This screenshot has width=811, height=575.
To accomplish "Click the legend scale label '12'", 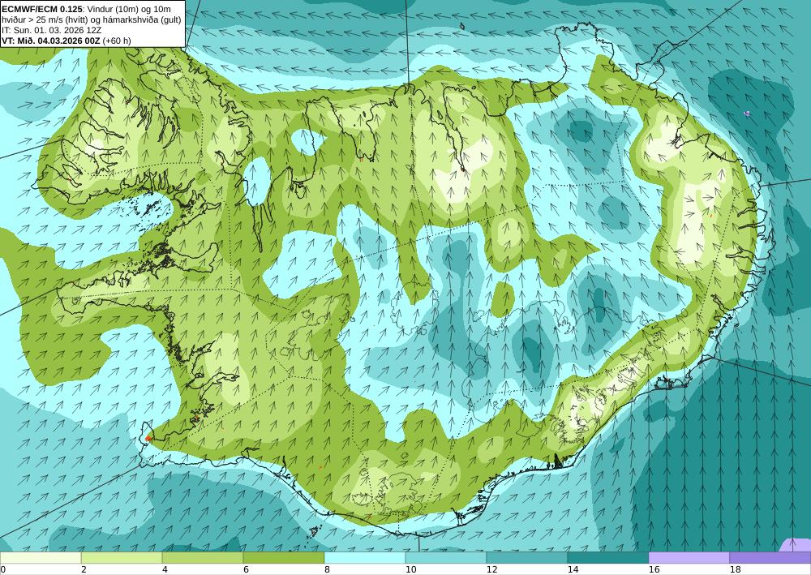I will (x=492, y=570).
